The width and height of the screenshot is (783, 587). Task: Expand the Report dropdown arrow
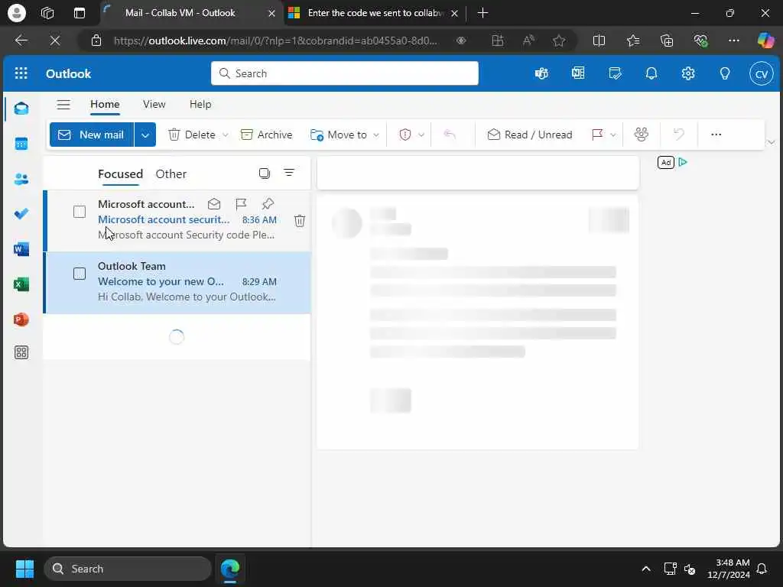tap(421, 135)
